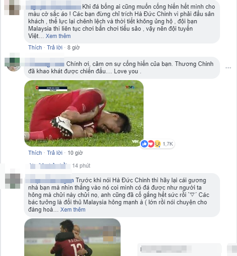Viewport: 237px width, 256px height.
Task: Open the injured player photo on grass
Action: 84,113
